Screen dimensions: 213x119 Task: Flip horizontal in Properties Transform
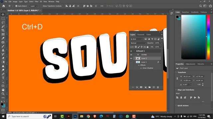click(x=199, y=85)
